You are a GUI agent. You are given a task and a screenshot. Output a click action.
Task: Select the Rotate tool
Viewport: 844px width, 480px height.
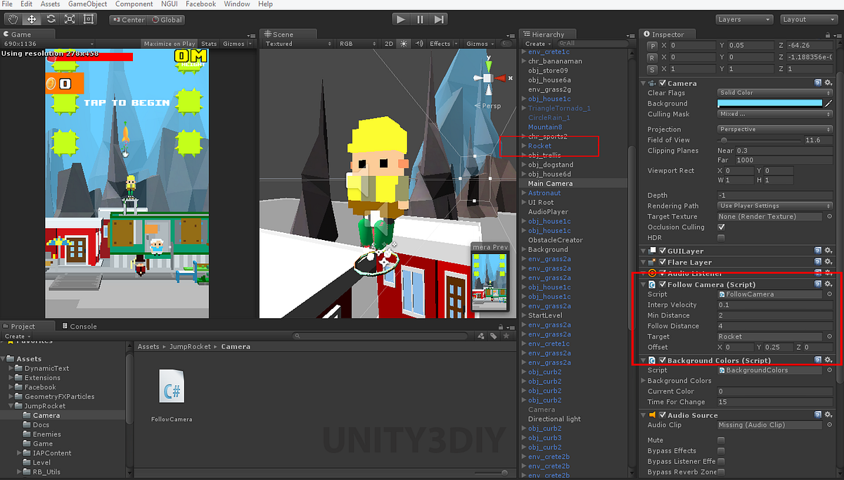coord(51,19)
